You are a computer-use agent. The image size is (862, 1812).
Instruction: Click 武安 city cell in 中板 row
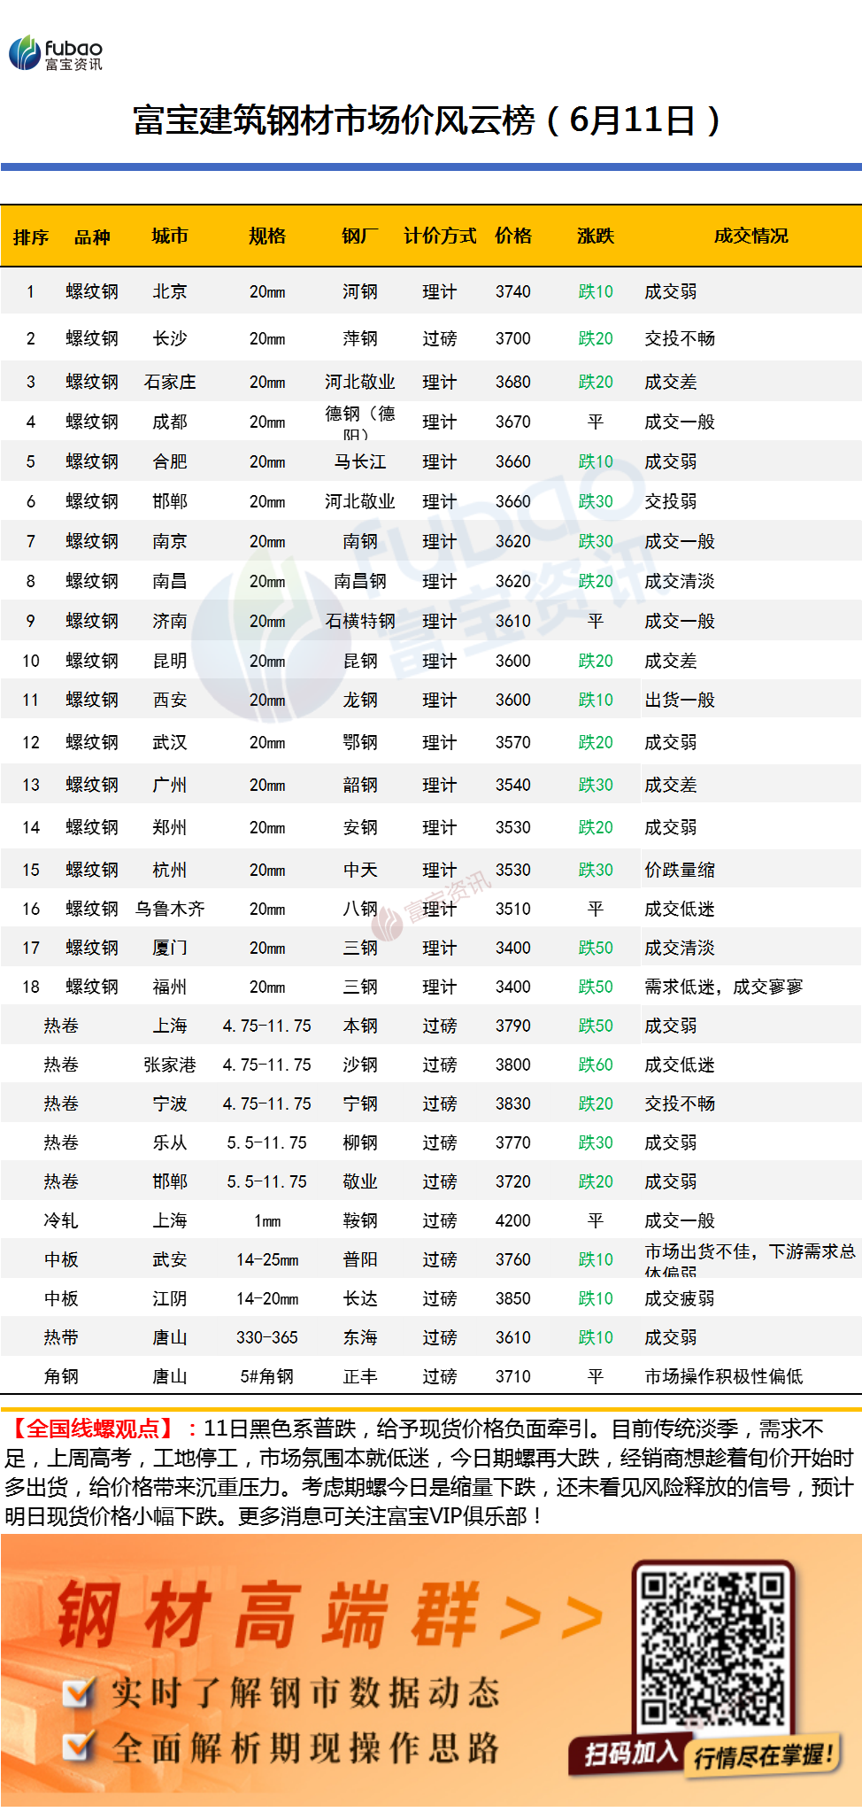[170, 1259]
